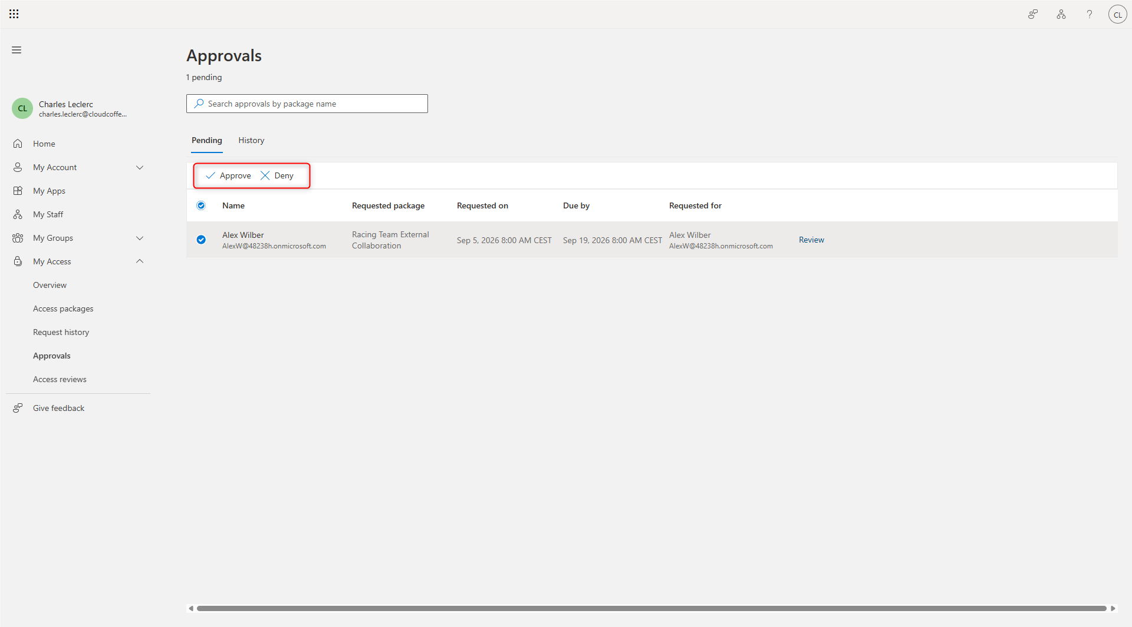This screenshot has width=1132, height=627.
Task: Collapse the My Access section chevron
Action: point(140,261)
